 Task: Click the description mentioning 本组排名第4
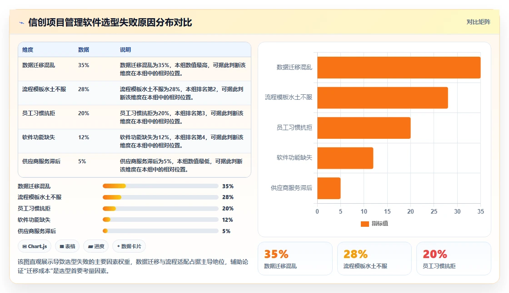pyautogui.click(x=182, y=141)
